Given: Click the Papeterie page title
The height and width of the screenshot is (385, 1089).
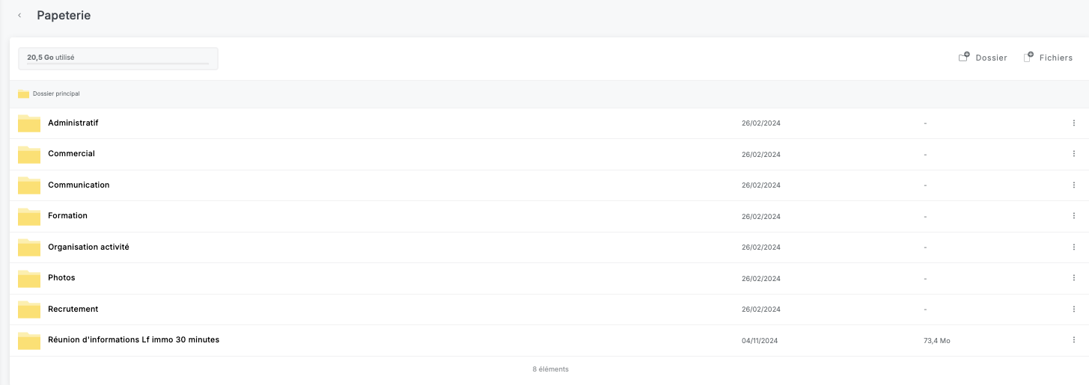Looking at the screenshot, I should (x=64, y=16).
